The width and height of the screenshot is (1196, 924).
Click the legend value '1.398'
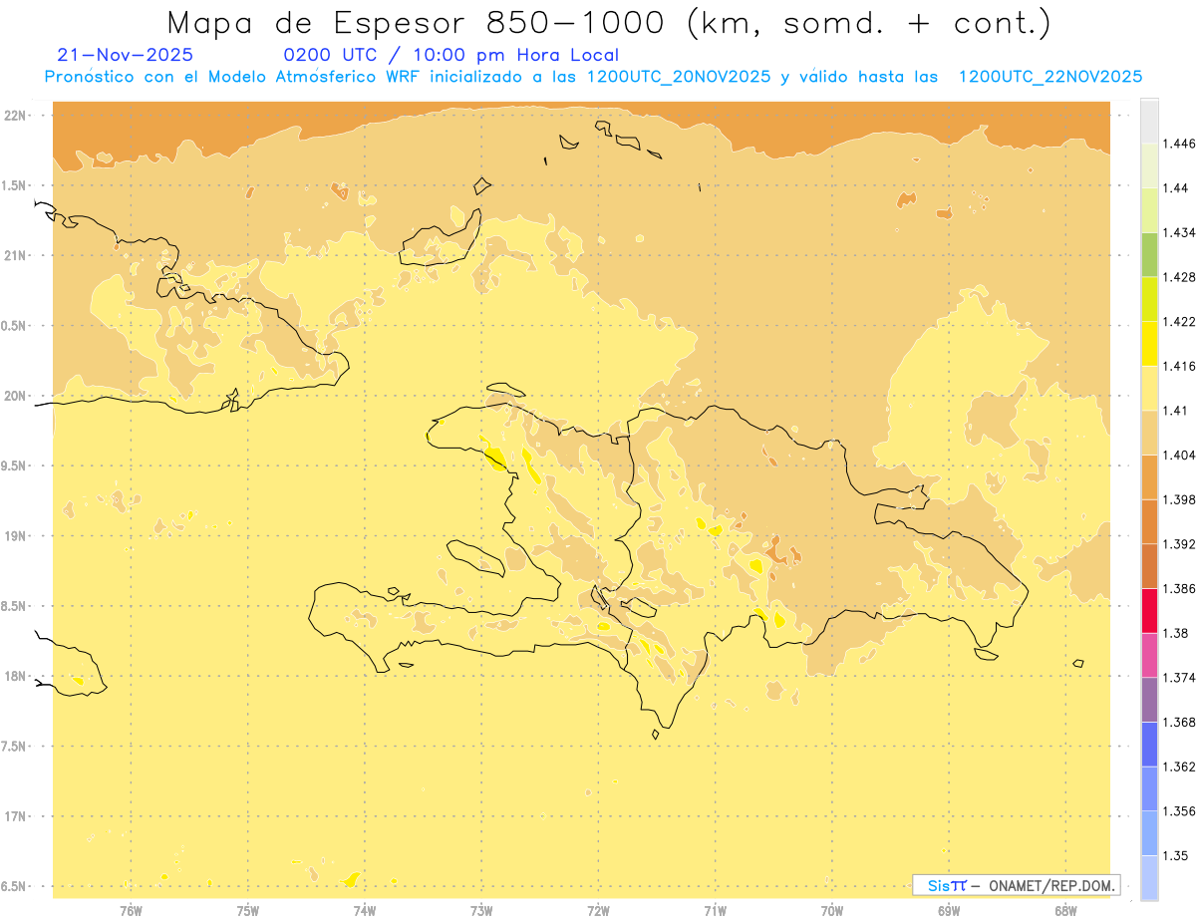[x=1180, y=499]
